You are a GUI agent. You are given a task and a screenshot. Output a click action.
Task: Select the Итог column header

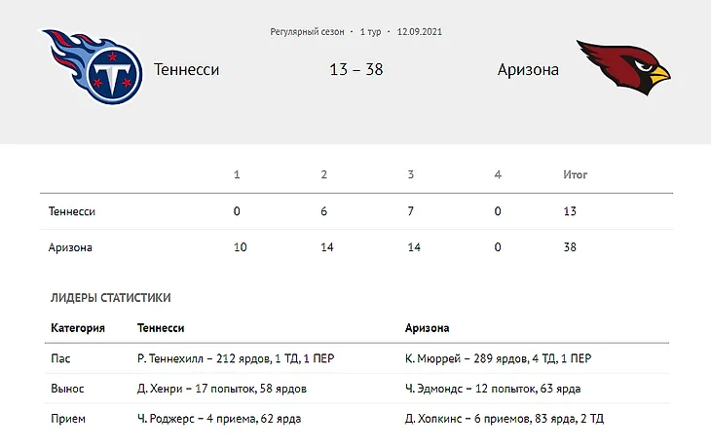point(575,174)
